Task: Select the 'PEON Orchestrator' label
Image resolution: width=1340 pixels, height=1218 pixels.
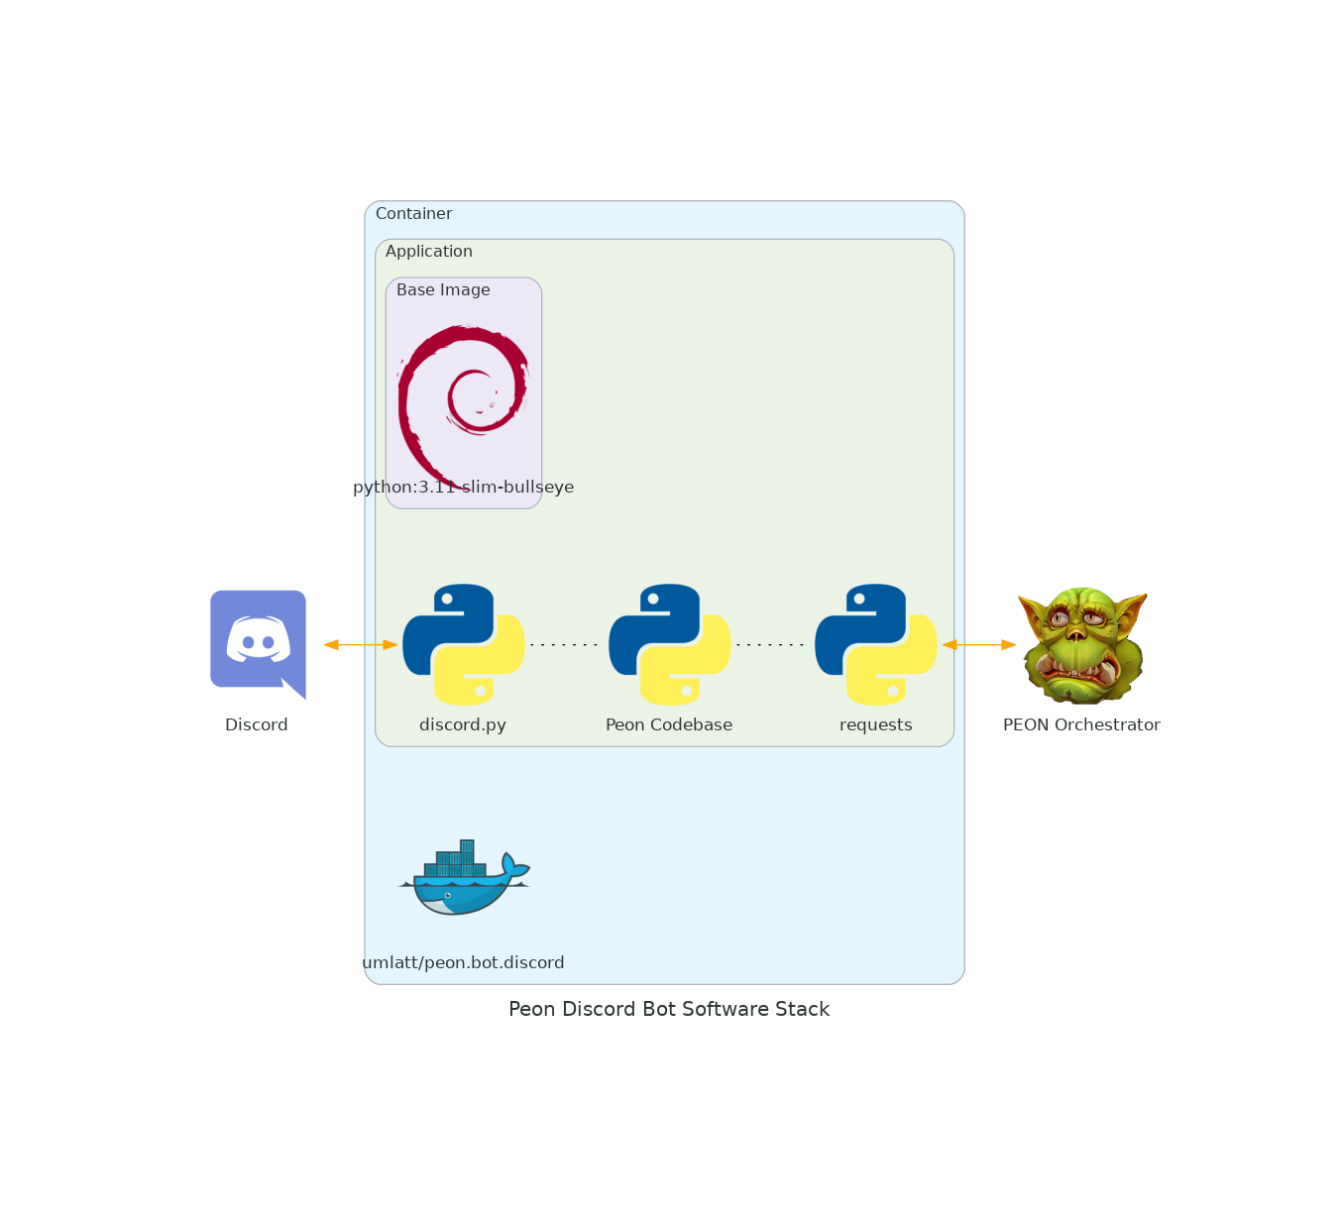Action: click(1081, 724)
